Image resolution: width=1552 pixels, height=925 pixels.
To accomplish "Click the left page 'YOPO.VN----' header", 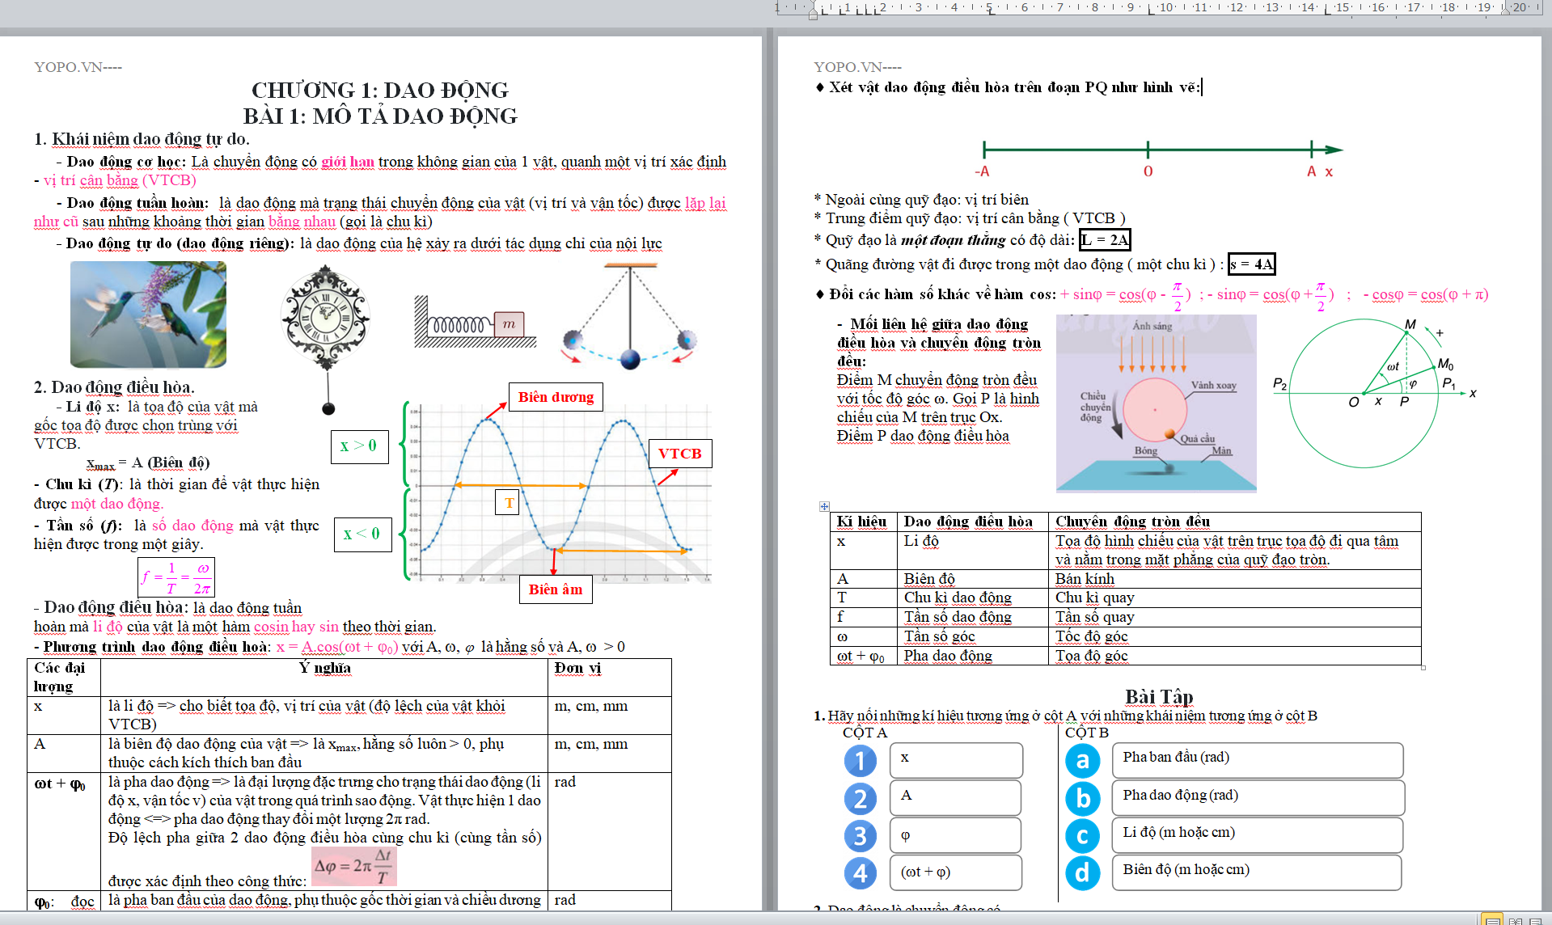I will point(78,66).
